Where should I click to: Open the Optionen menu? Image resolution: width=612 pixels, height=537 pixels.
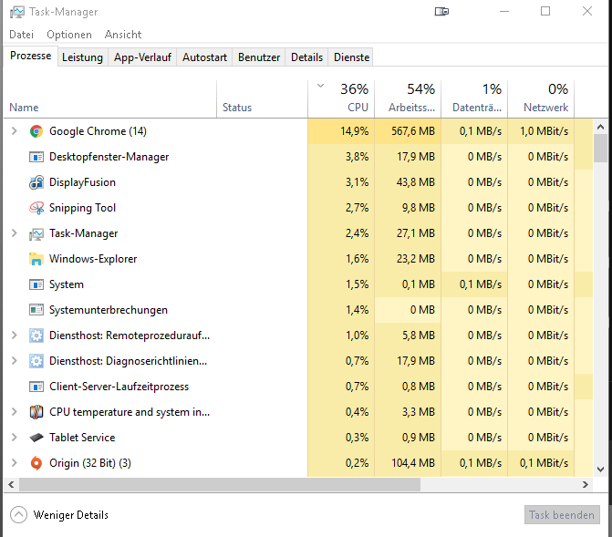(x=69, y=35)
